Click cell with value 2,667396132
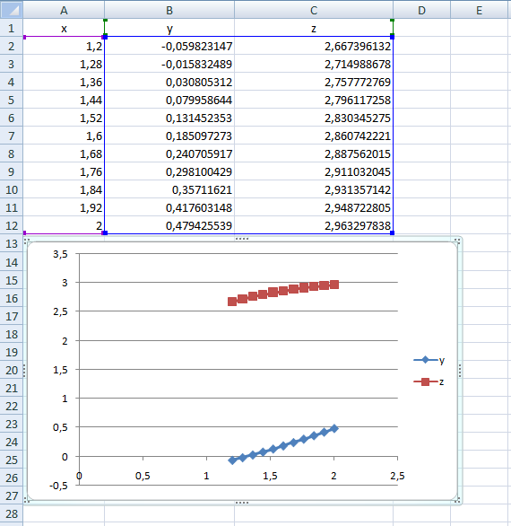 [x=314, y=46]
